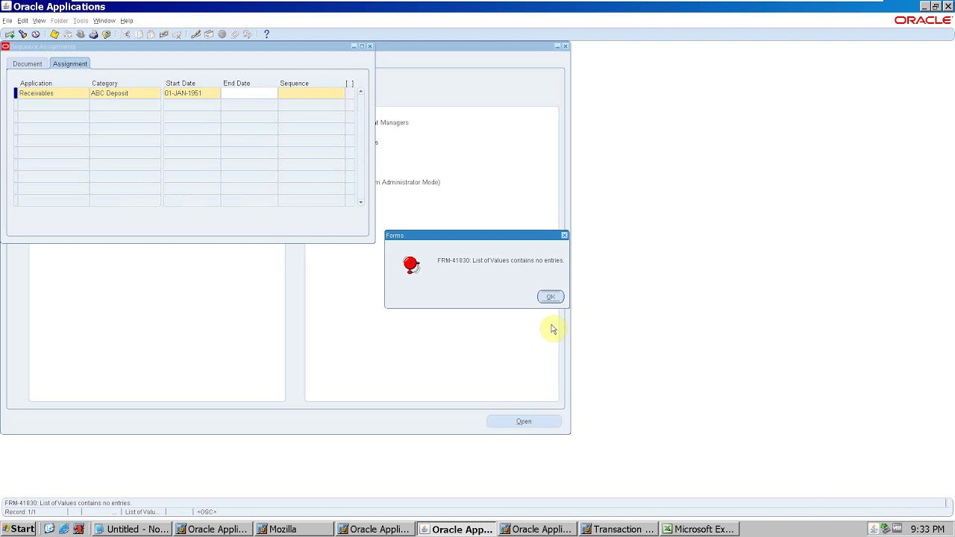Click the Print toolbar icon
The height and width of the screenshot is (537, 955).
pyautogui.click(x=93, y=34)
